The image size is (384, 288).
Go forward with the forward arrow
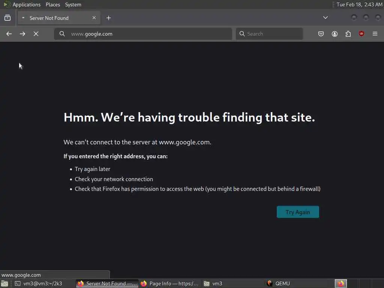pos(22,34)
